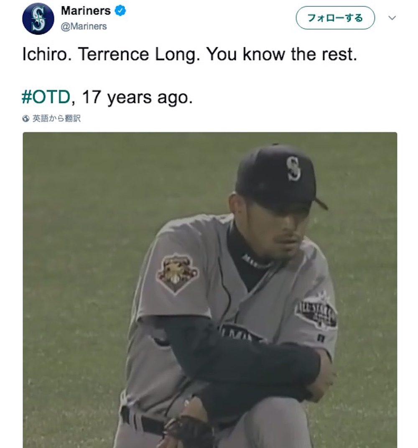The height and width of the screenshot is (448, 418).
Task: Click the Mariners profile avatar logo
Action: 38,19
